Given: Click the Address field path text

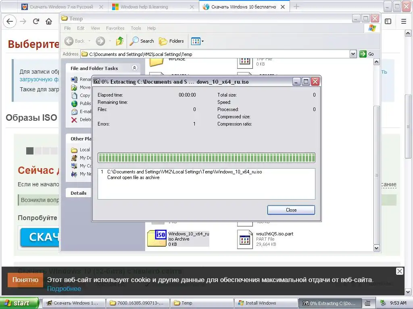Looking at the screenshot, I should point(141,54).
